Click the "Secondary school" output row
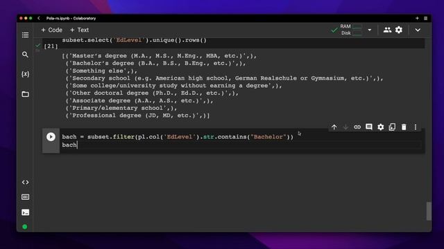 [224, 78]
